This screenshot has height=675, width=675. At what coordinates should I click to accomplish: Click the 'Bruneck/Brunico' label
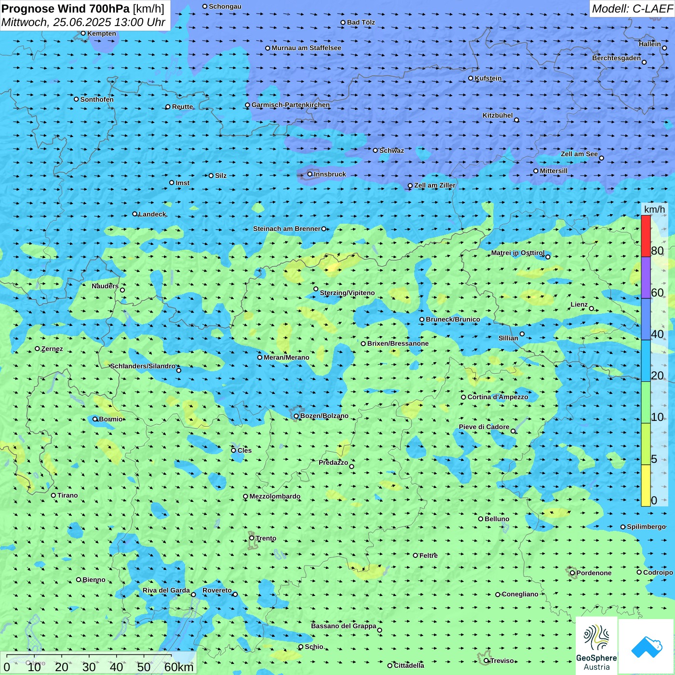click(x=453, y=319)
